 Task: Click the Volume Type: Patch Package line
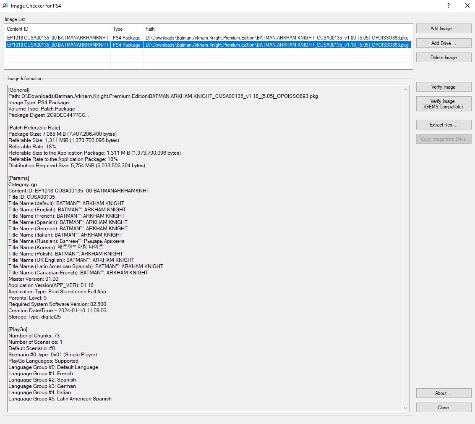point(42,109)
